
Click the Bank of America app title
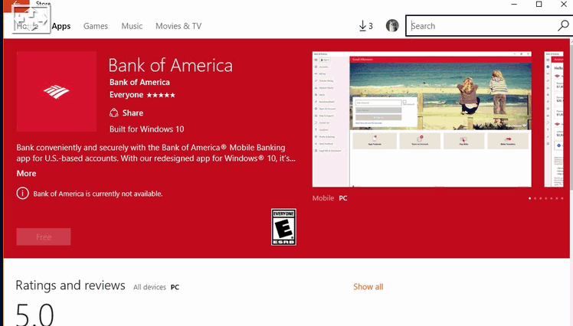click(x=170, y=66)
